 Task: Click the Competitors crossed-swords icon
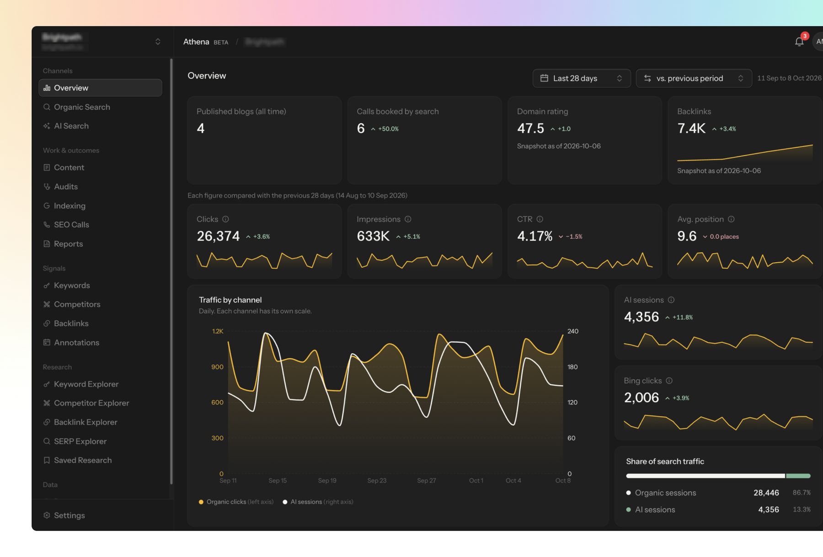[x=47, y=304]
